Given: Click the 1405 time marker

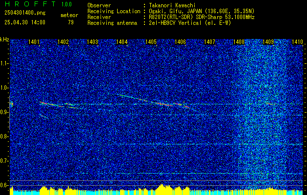Looking at the screenshot, I should tap(151, 41).
